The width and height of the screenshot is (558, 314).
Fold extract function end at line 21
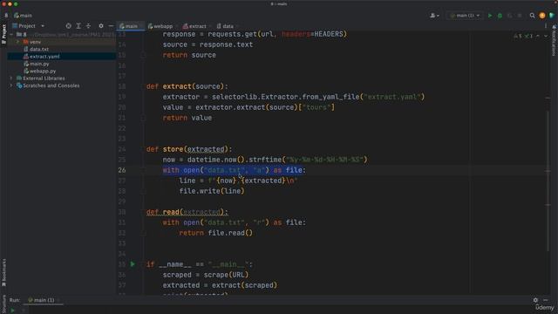coord(143,118)
